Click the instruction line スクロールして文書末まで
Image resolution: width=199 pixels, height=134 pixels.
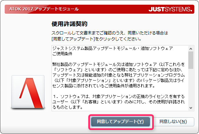110,33
